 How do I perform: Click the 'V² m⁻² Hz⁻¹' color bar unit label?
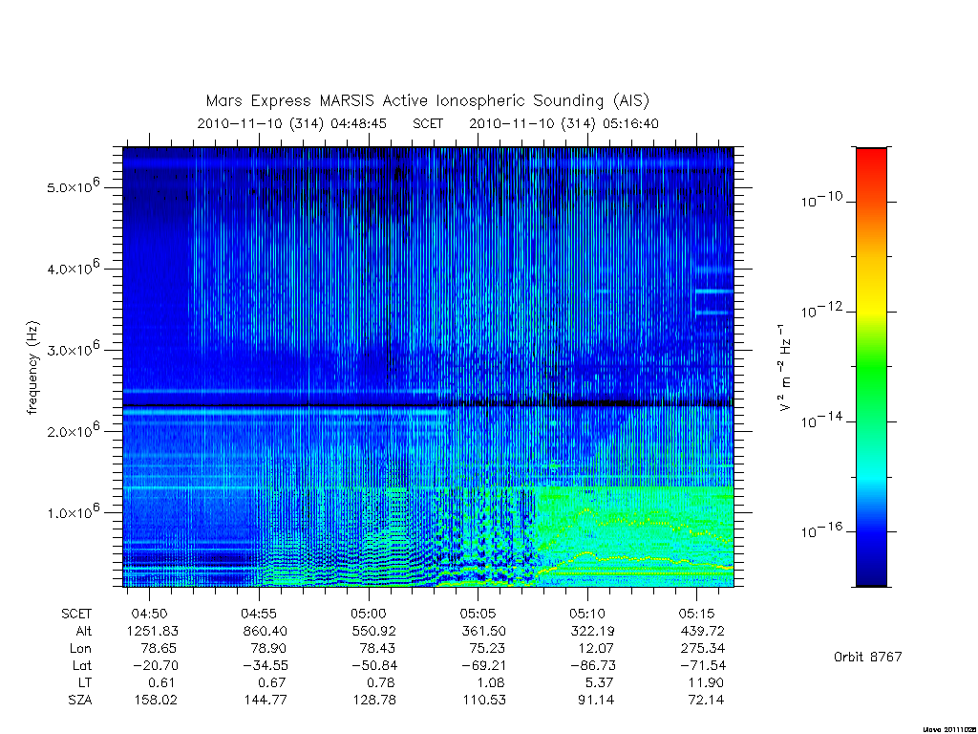(x=785, y=368)
